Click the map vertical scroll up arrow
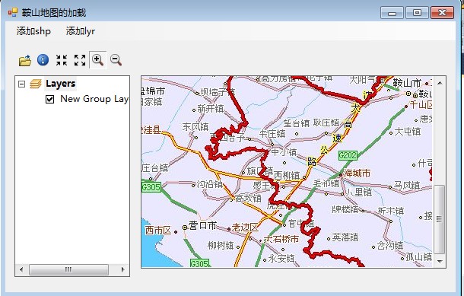The width and height of the screenshot is (464, 296). (440, 83)
